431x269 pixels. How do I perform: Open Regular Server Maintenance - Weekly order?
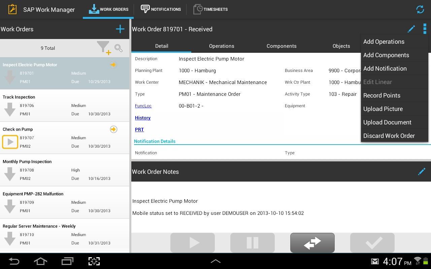(x=65, y=235)
